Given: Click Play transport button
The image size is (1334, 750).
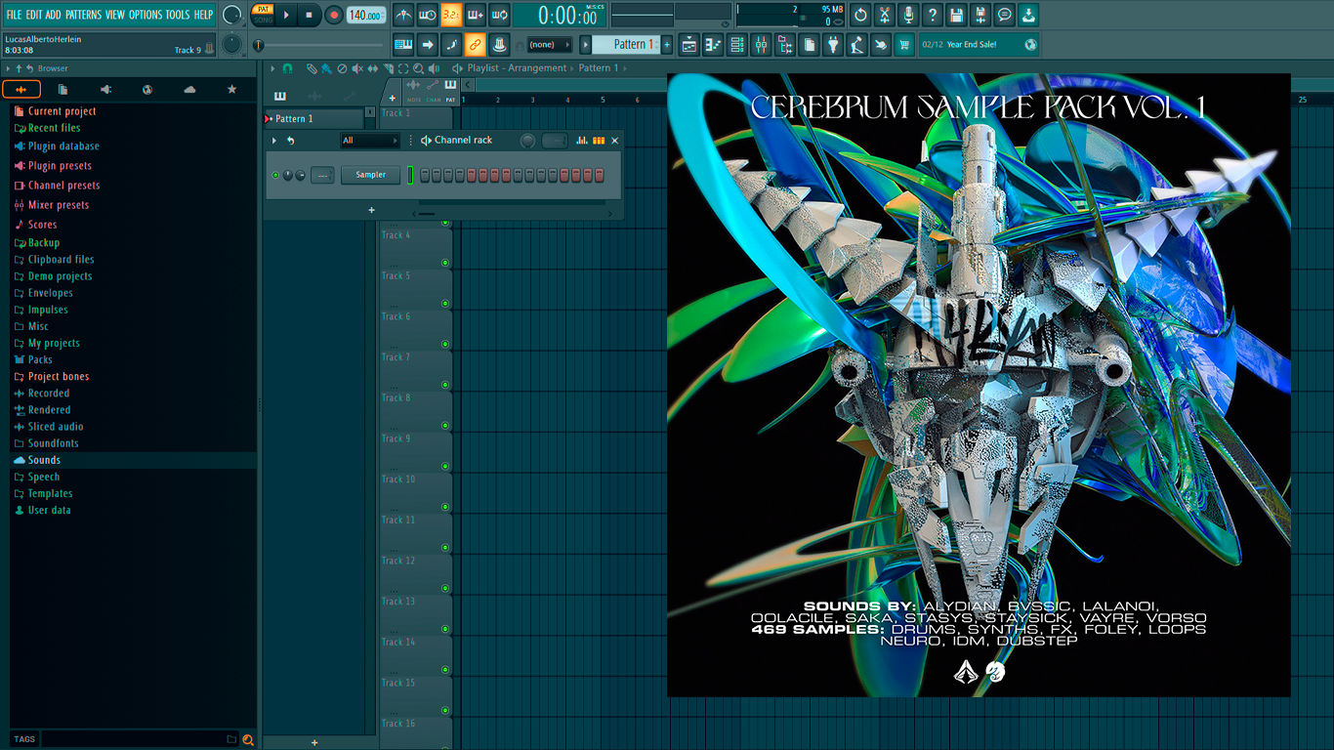Looking at the screenshot, I should [x=286, y=15].
